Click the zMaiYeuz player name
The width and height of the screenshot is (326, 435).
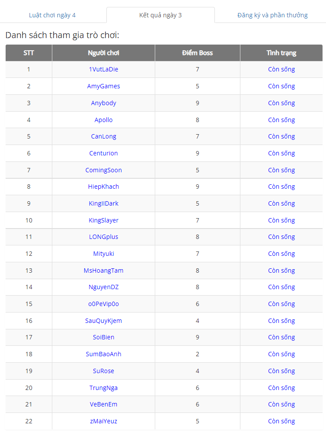point(103,421)
